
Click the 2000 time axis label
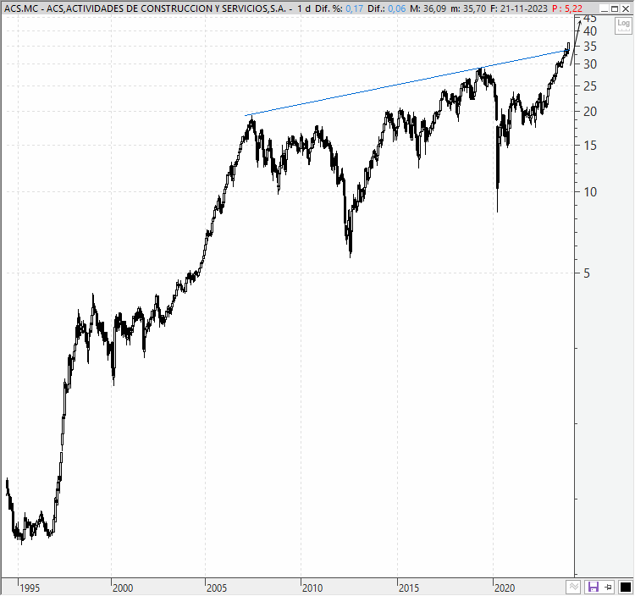(x=123, y=588)
